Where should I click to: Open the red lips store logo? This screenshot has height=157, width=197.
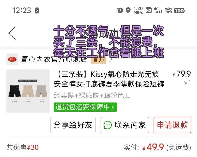[12, 59]
